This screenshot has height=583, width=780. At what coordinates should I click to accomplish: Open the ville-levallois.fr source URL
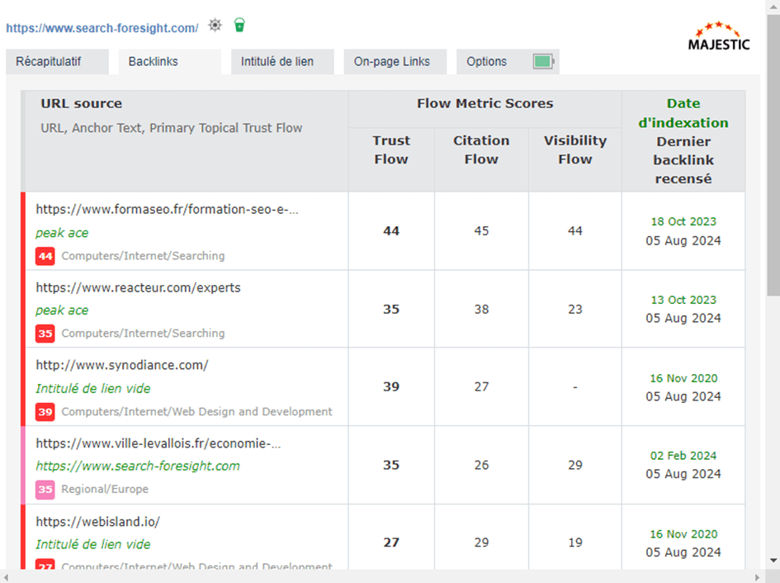pos(158,443)
